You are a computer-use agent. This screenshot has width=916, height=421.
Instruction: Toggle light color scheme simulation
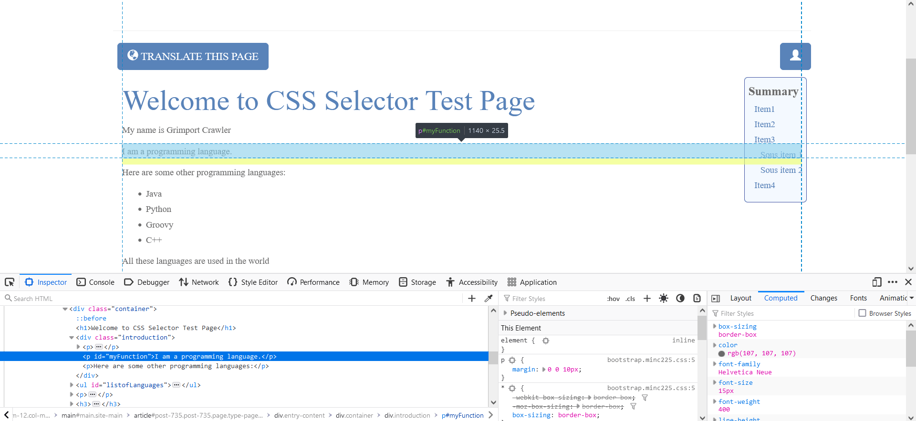(x=663, y=298)
